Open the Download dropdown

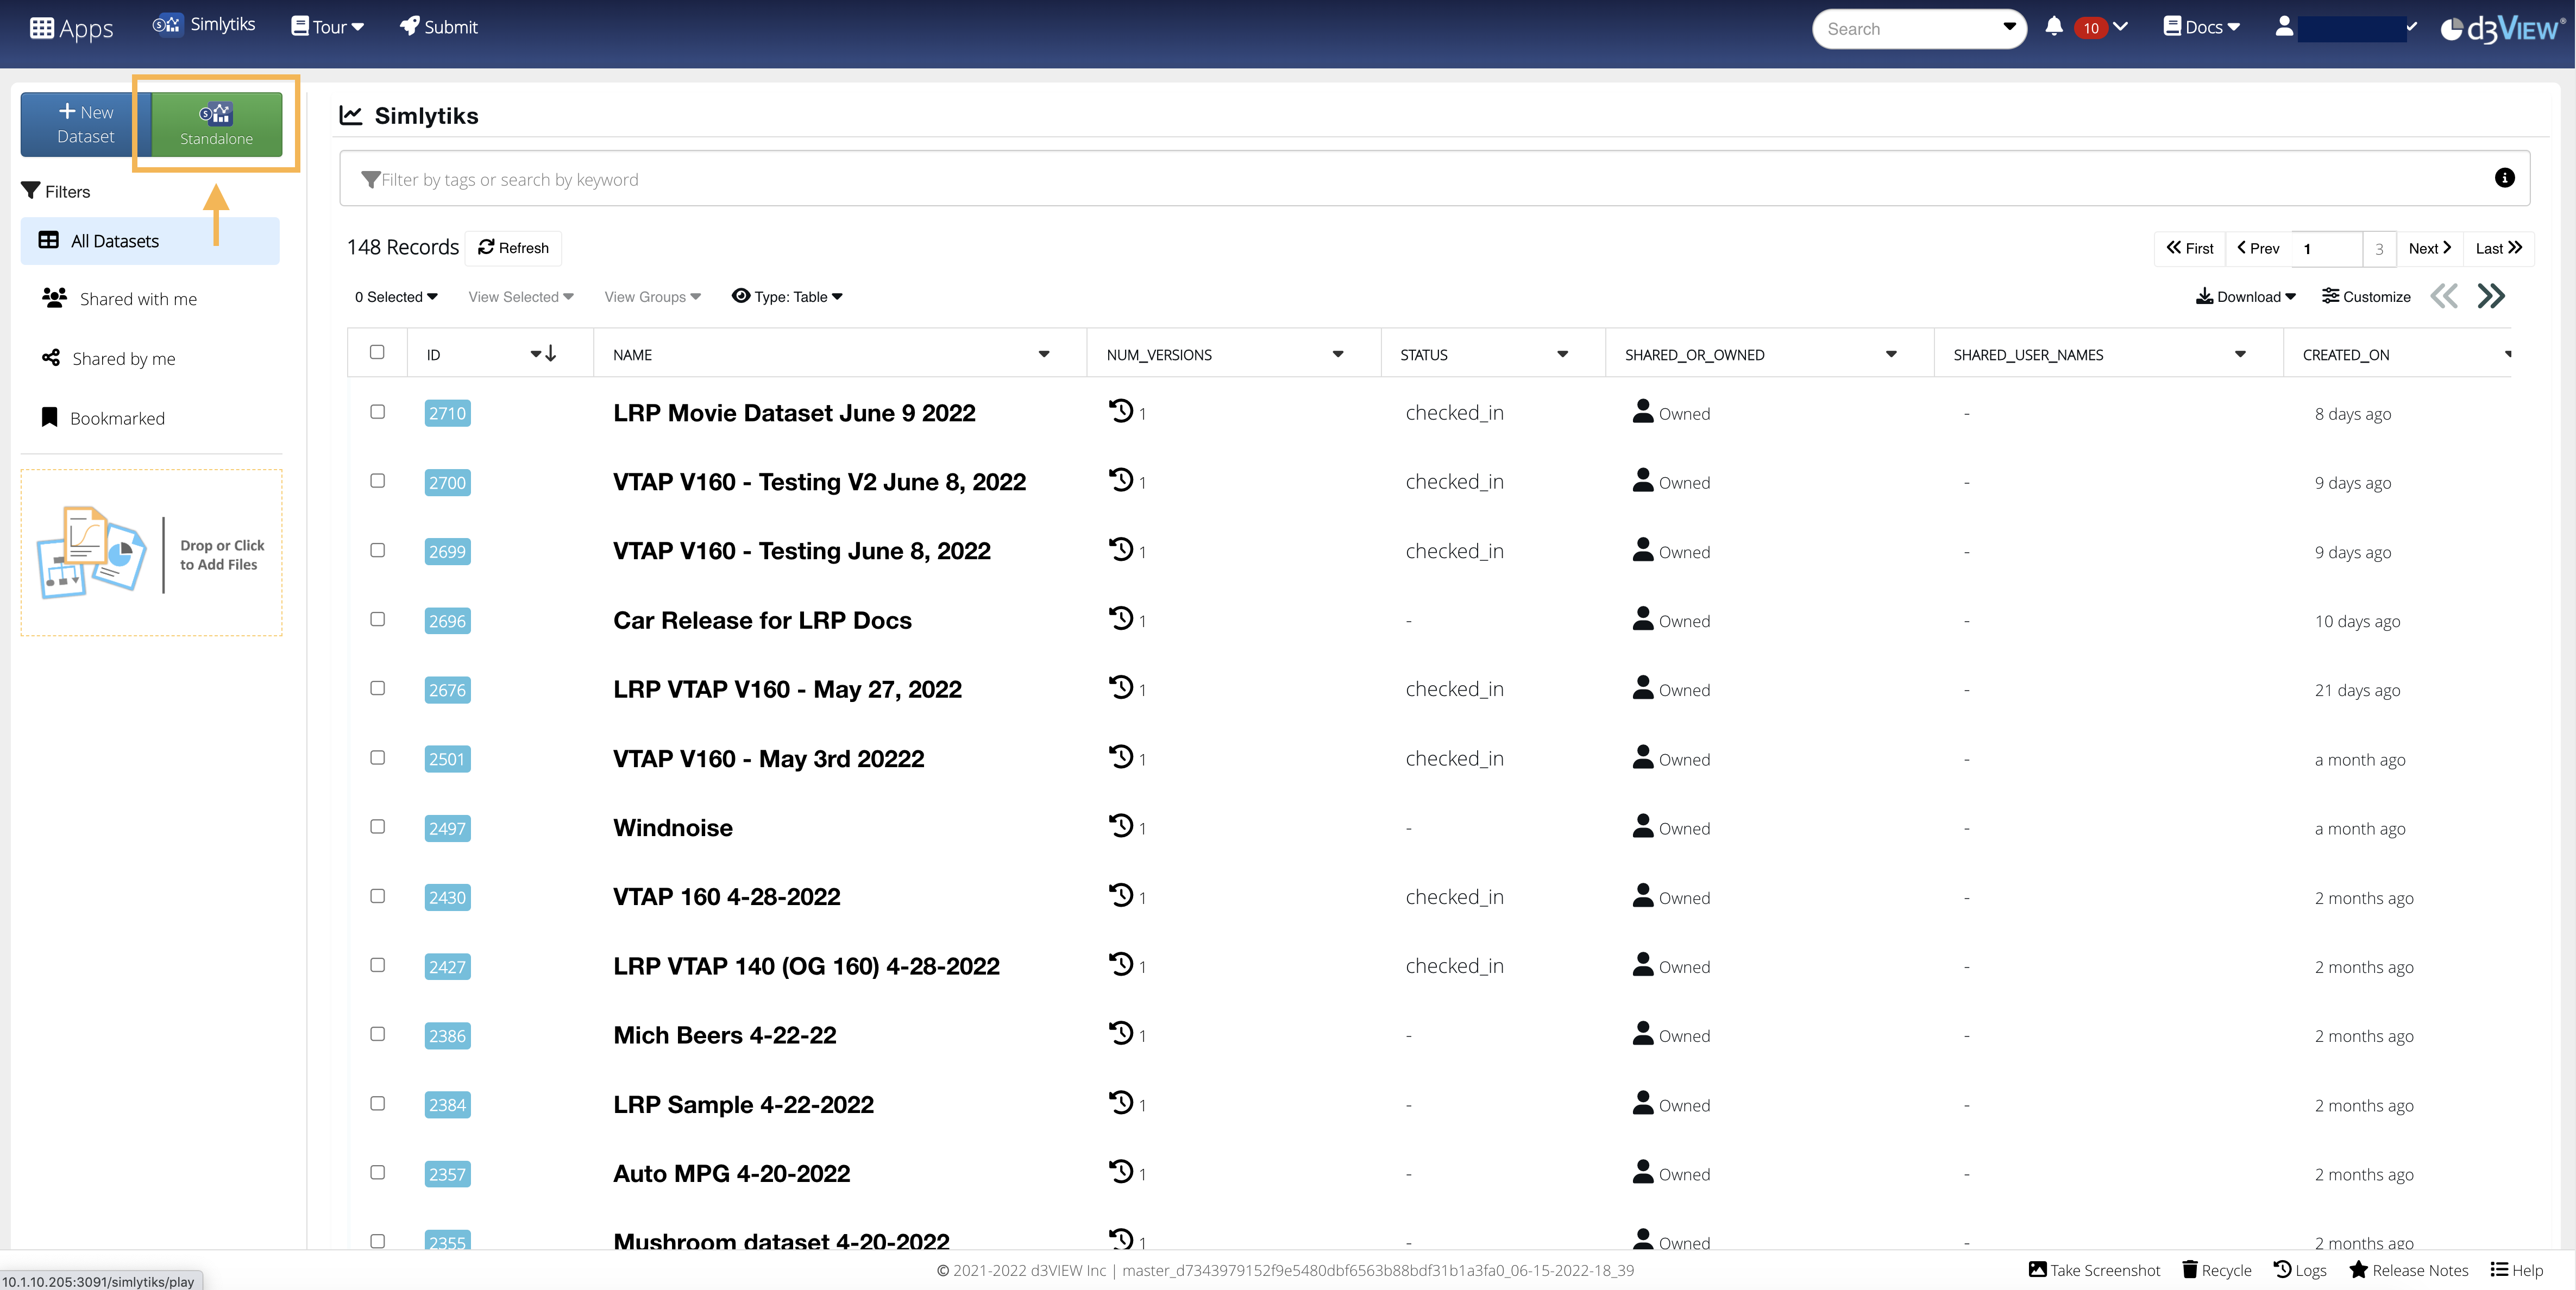coord(2245,297)
